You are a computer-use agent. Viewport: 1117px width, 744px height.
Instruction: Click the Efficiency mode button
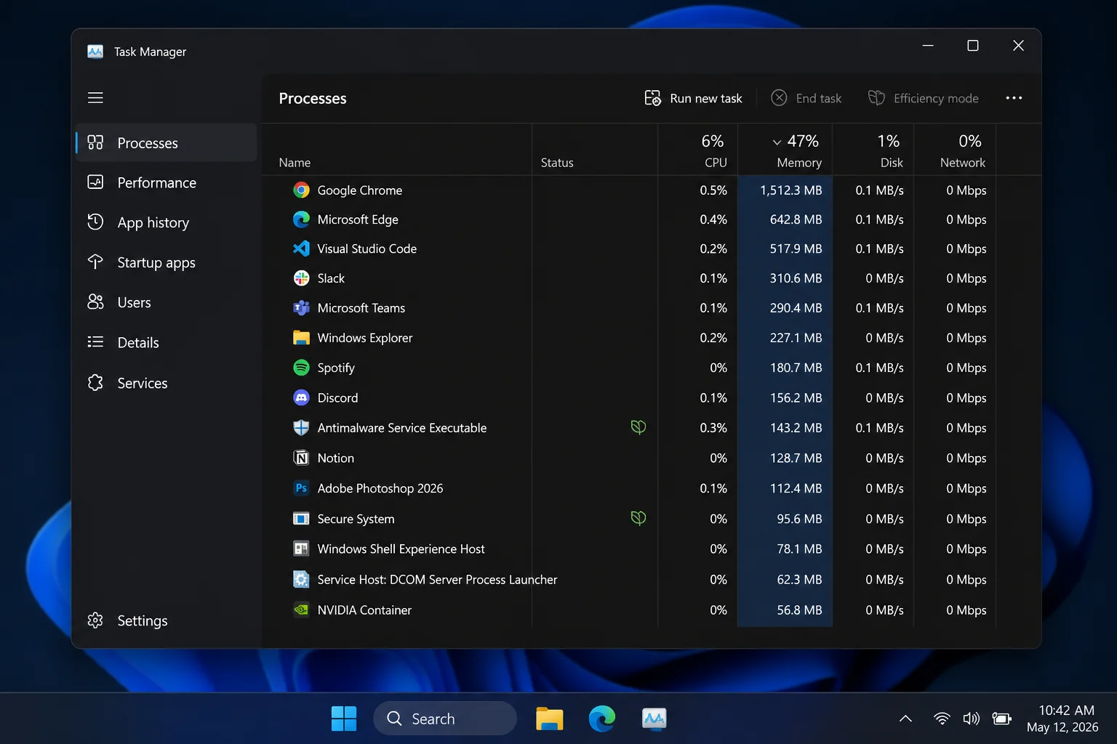tap(924, 98)
